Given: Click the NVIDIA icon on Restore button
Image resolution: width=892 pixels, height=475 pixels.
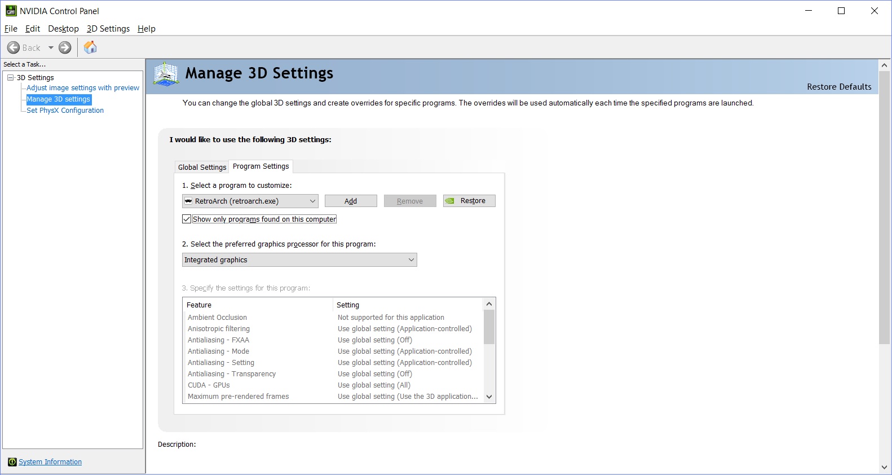Looking at the screenshot, I should coord(450,201).
